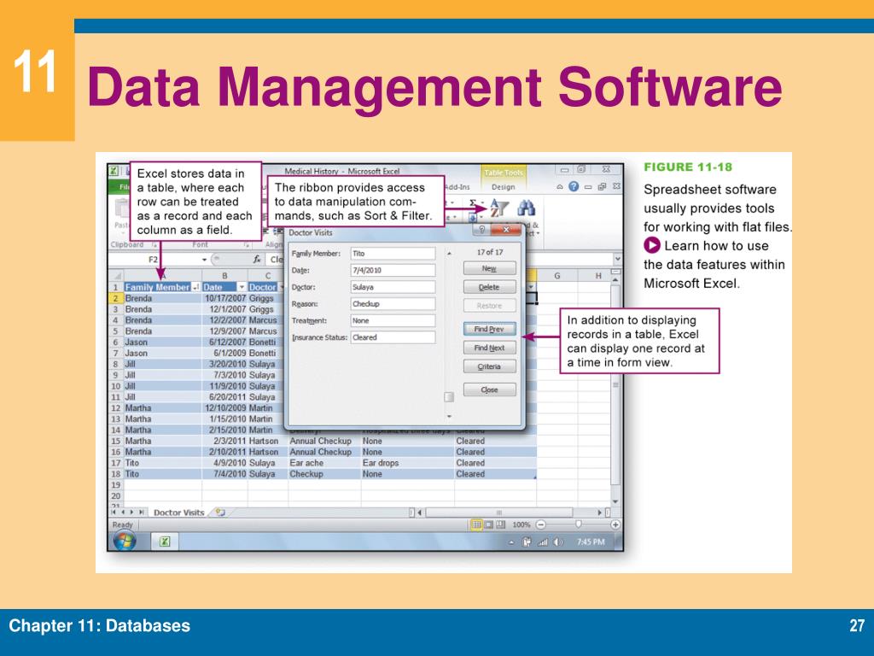874x656 pixels.
Task: Click the cell containing Ear drops
Action: pos(407,462)
